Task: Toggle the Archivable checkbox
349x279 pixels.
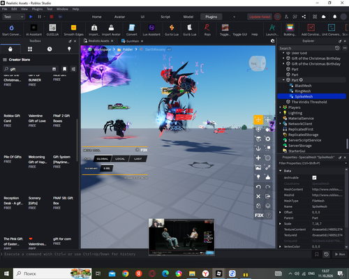Action: pos(314,178)
